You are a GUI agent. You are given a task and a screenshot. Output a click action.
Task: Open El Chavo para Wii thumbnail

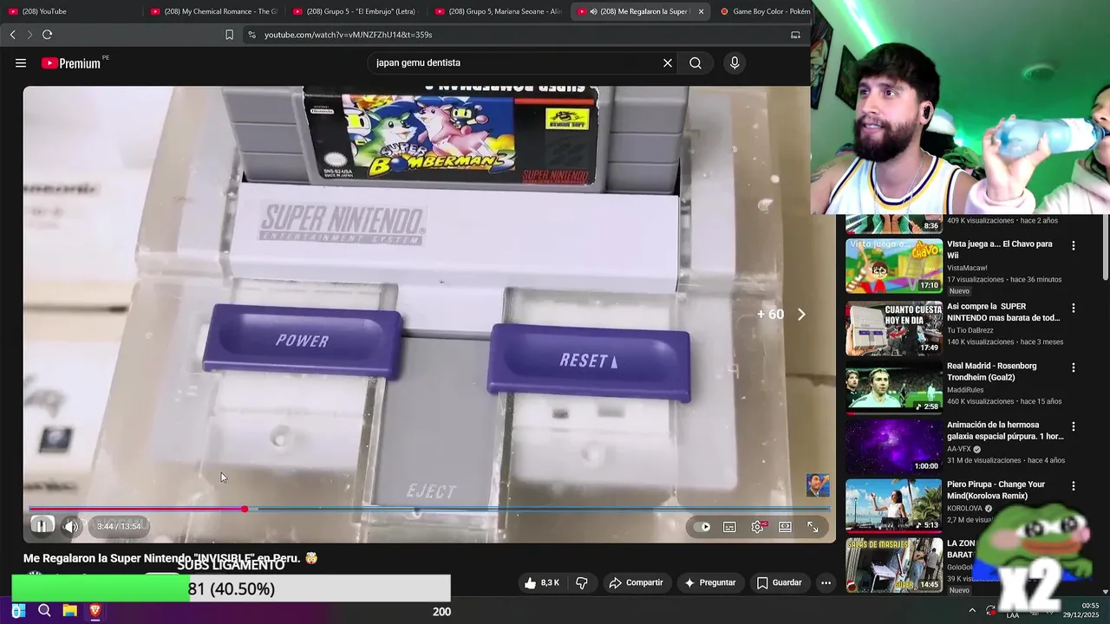coord(894,266)
